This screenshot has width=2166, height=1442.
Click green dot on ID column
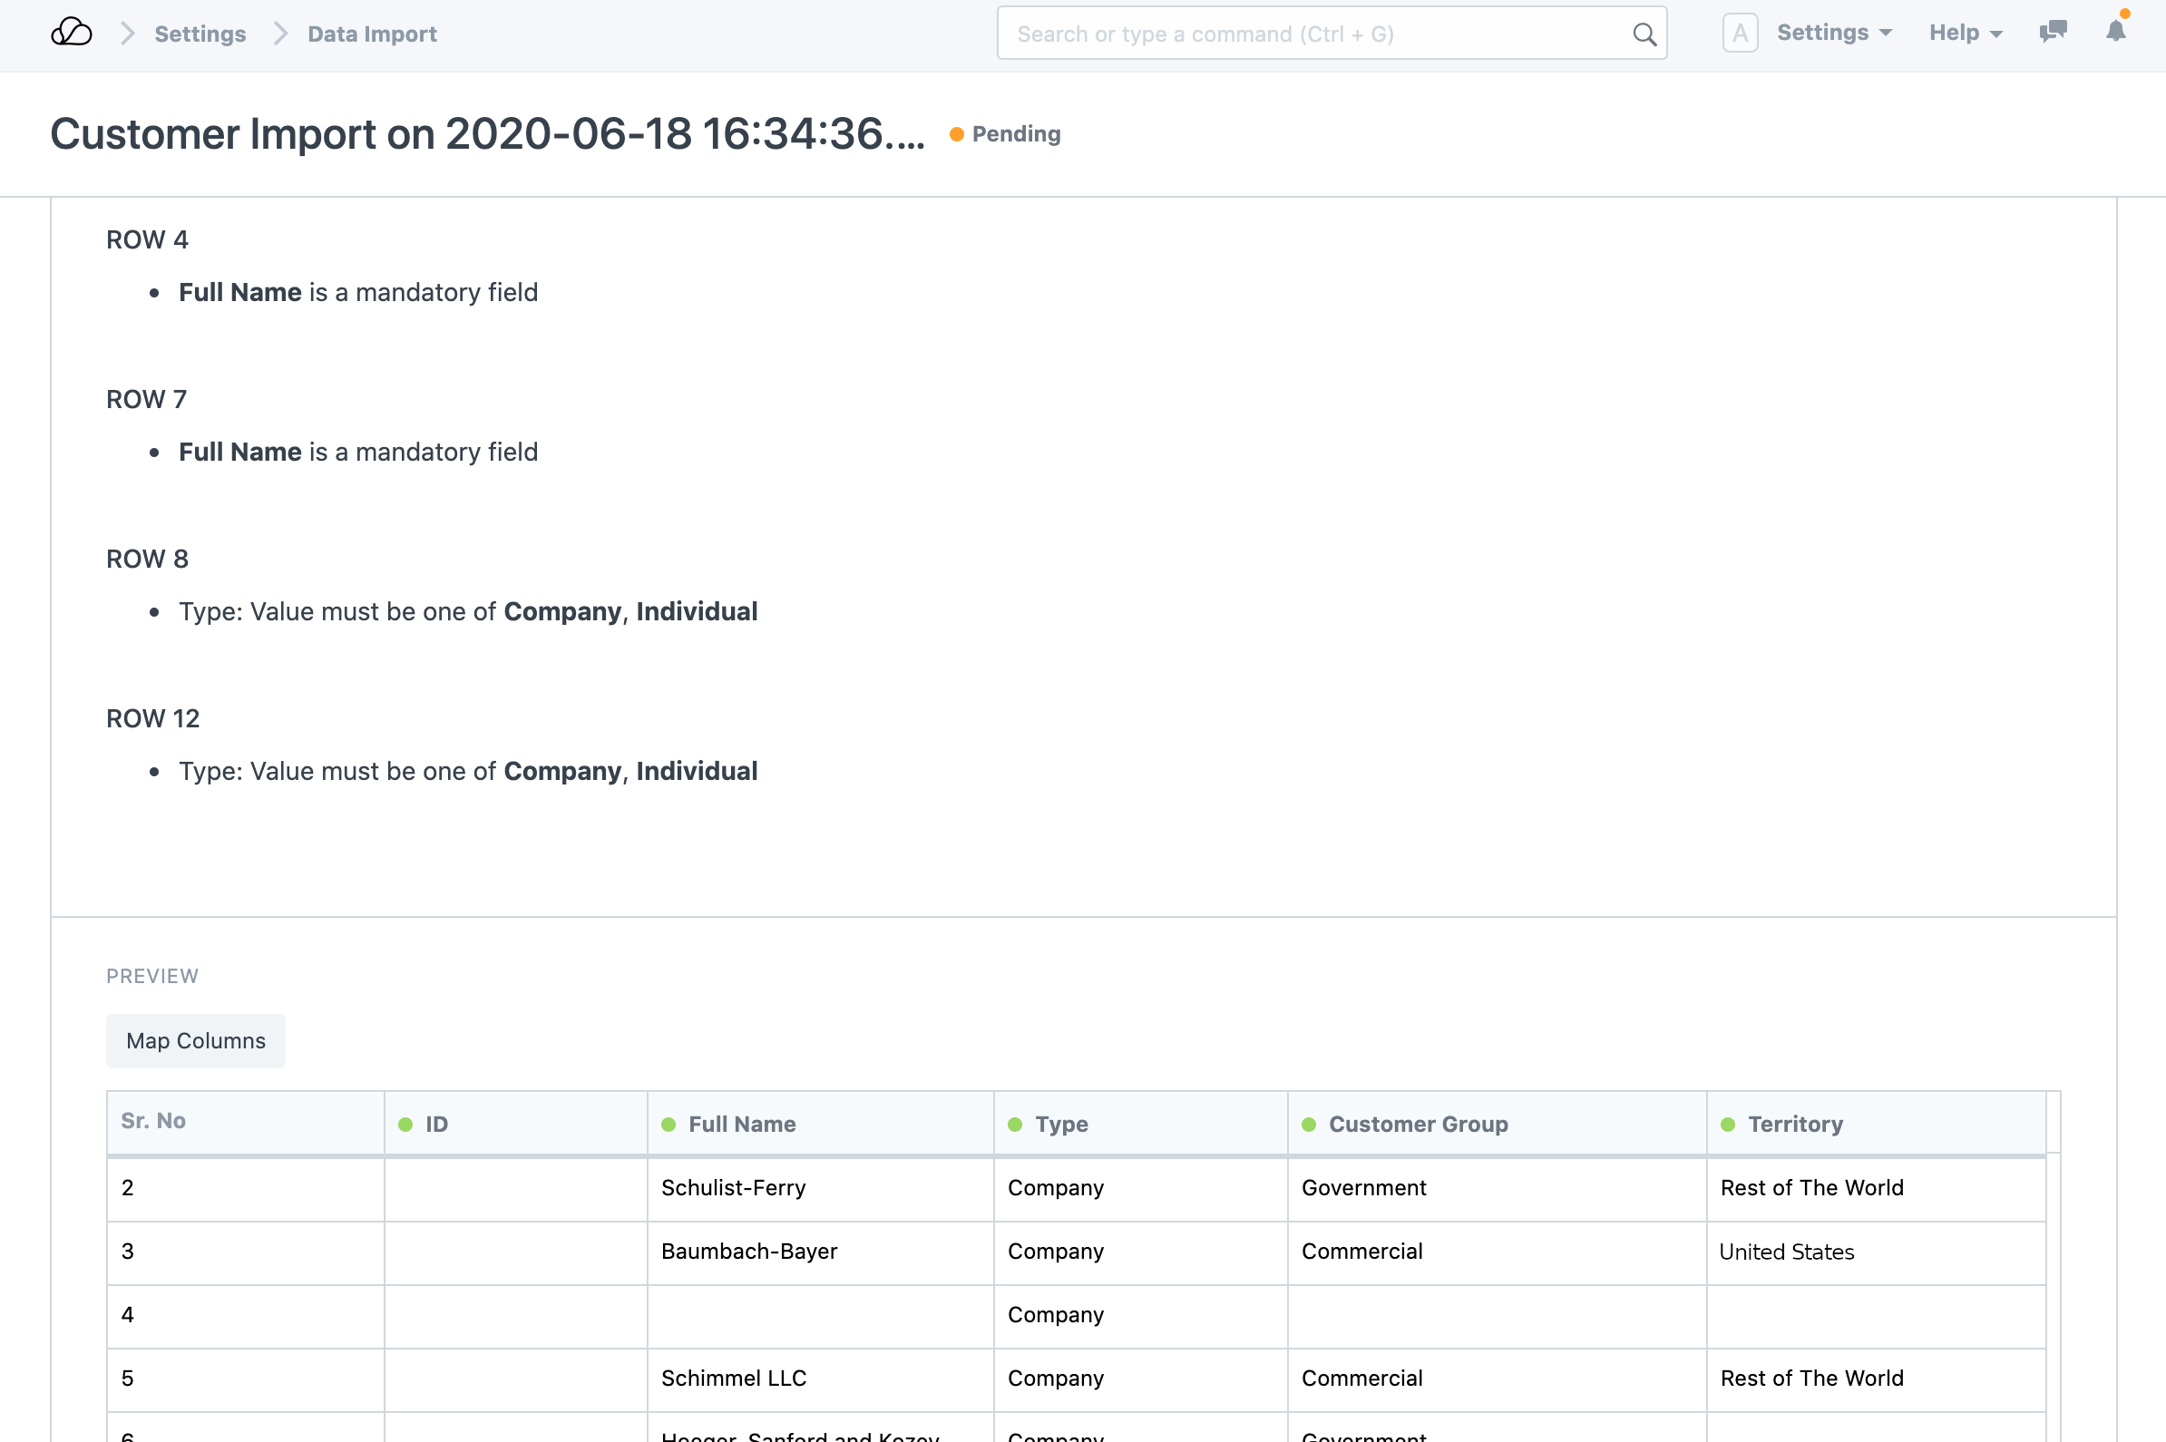[x=405, y=1125]
